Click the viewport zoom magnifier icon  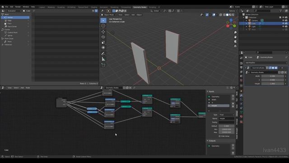pyautogui.click(x=235, y=33)
